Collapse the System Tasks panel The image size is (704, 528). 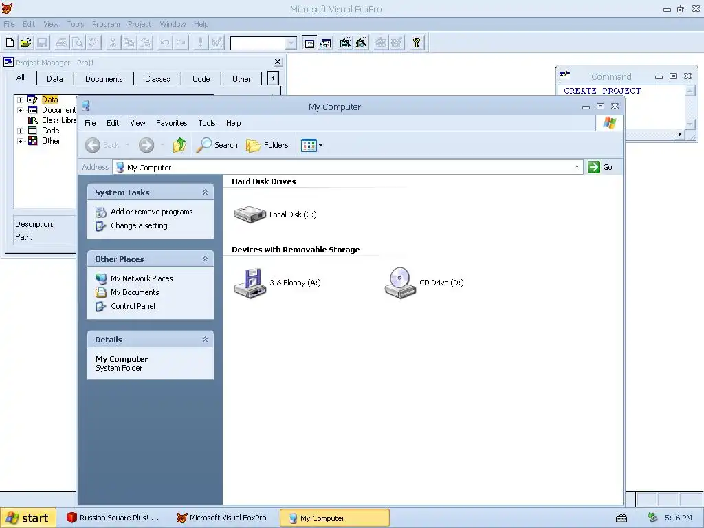[x=205, y=192]
